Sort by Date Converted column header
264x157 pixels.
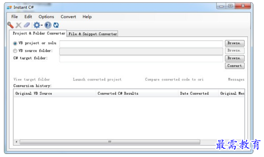198,93
